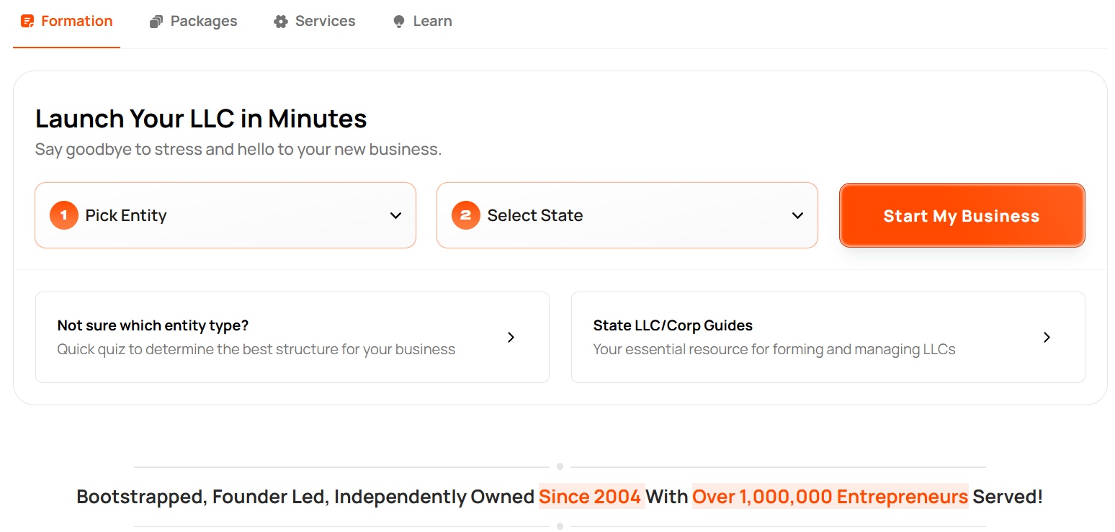Viewport: 1115px width, 532px height.
Task: Switch to the Packages tab
Action: click(x=194, y=22)
